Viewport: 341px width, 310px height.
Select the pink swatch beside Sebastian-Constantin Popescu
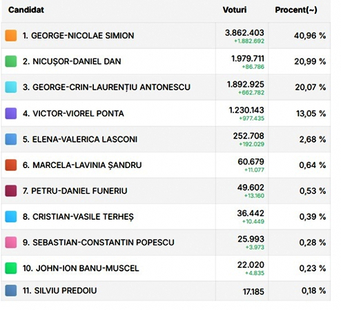pyautogui.click(x=11, y=242)
